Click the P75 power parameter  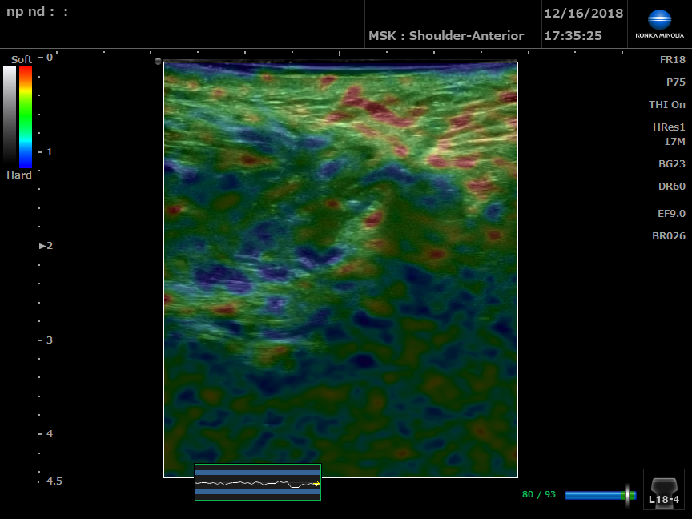[x=675, y=82]
